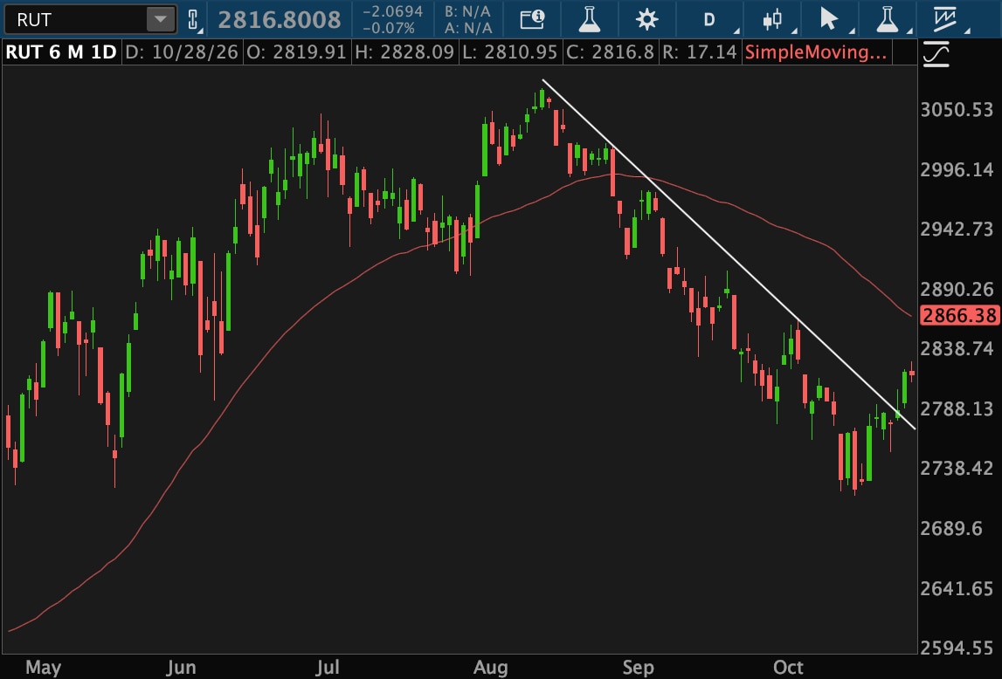Click the Oct label on time axis
The height and width of the screenshot is (679, 1002).
click(788, 668)
